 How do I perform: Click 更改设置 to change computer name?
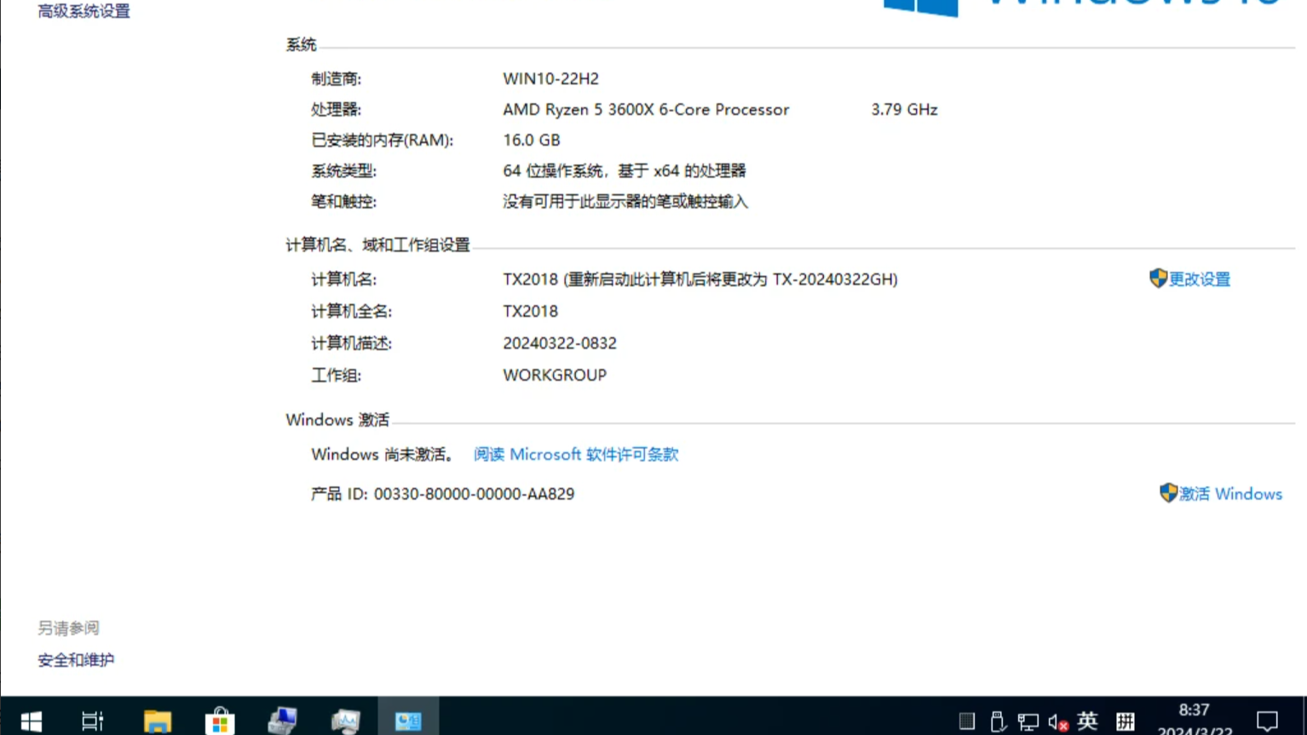pos(1198,278)
